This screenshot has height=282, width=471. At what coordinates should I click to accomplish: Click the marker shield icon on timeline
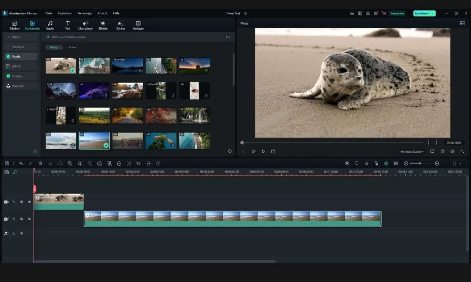tap(357, 163)
